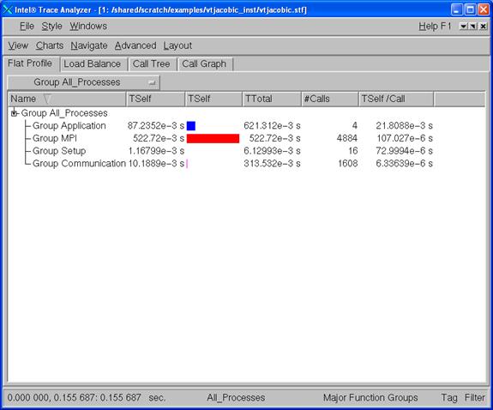Open Help F1 menu
The width and height of the screenshot is (493, 410).
click(435, 26)
